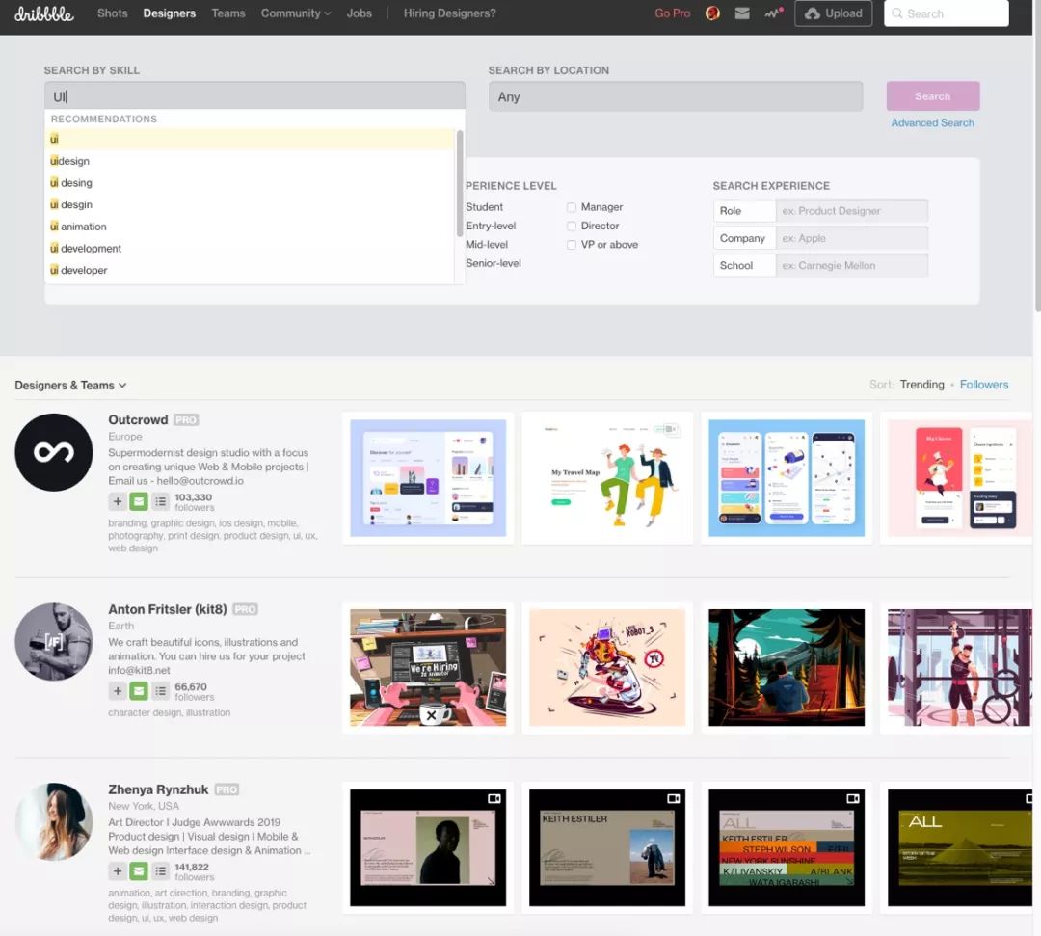Select the 'ui development' recommendation
The height and width of the screenshot is (936, 1041).
250,249
